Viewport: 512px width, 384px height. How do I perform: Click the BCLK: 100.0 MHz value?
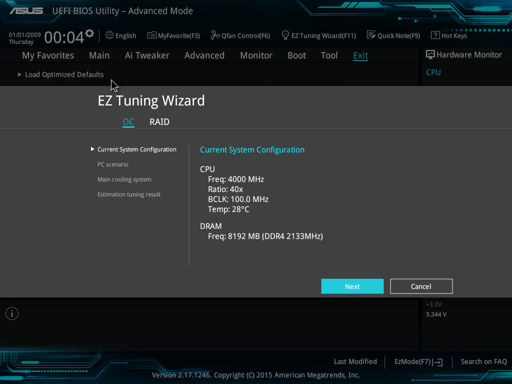pyautogui.click(x=238, y=199)
